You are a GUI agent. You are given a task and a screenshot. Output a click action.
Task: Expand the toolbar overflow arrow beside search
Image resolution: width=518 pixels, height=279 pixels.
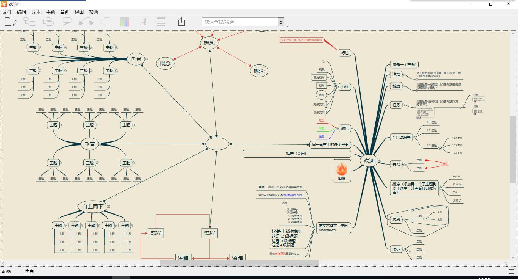pyautogui.click(x=287, y=26)
